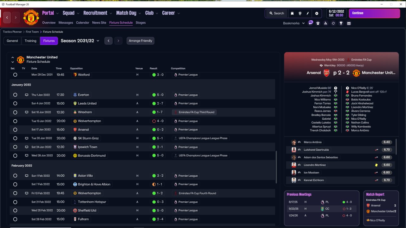Go back with the left arrow navigation button
The image size is (406, 228).
tap(7, 17)
